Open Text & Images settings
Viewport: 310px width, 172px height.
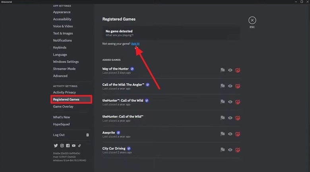pos(63,33)
